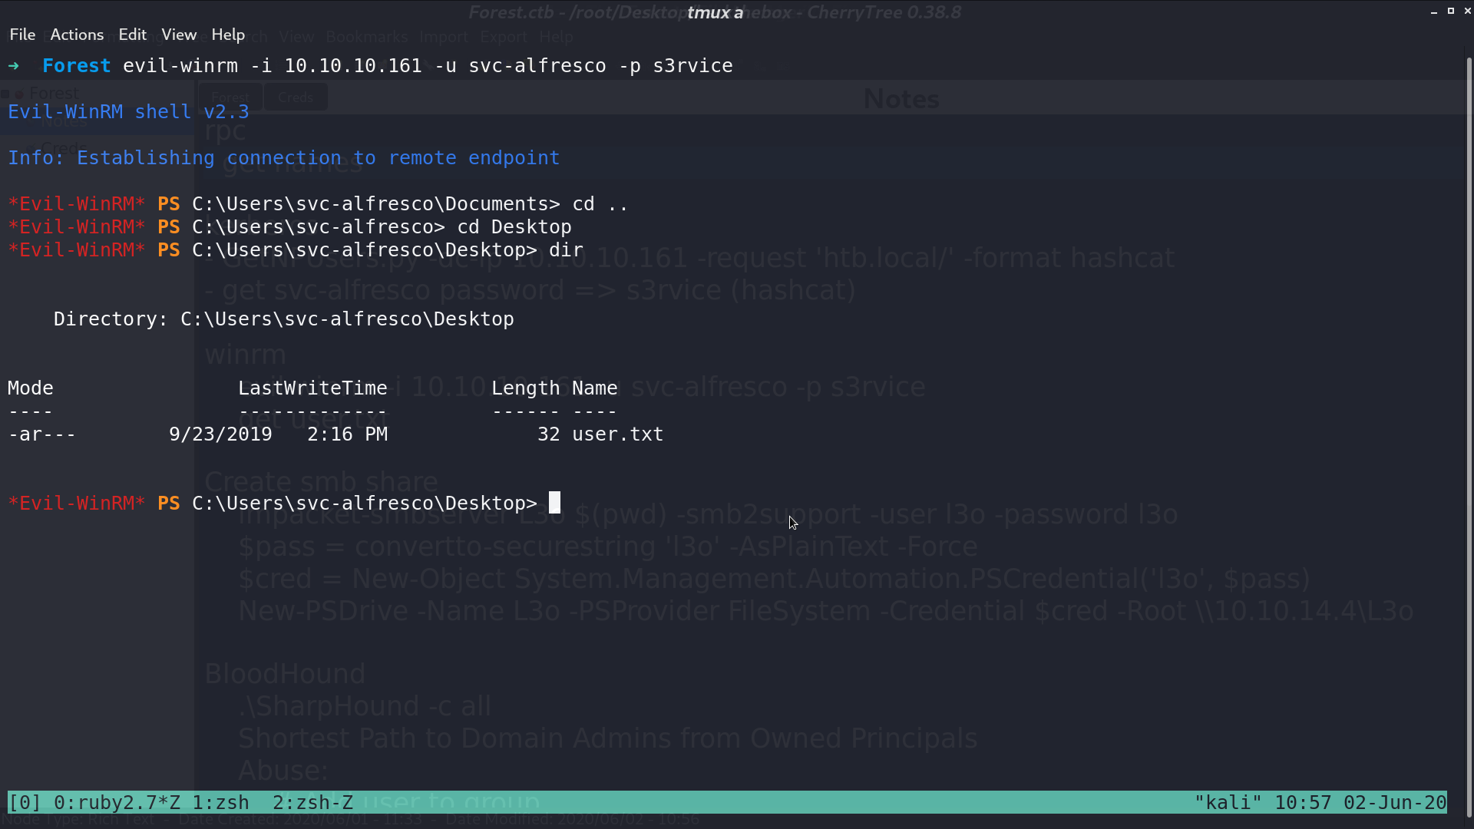Viewport: 1474px width, 829px height.
Task: Minimize the tmux terminal window
Action: pyautogui.click(x=1434, y=12)
